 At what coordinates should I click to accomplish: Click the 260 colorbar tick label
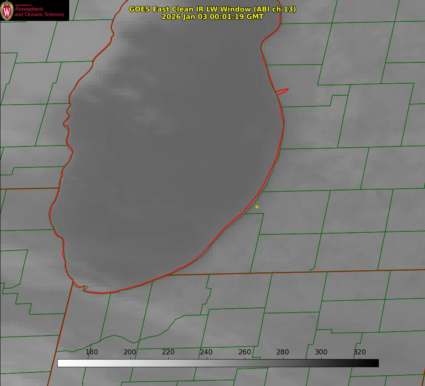point(245,352)
